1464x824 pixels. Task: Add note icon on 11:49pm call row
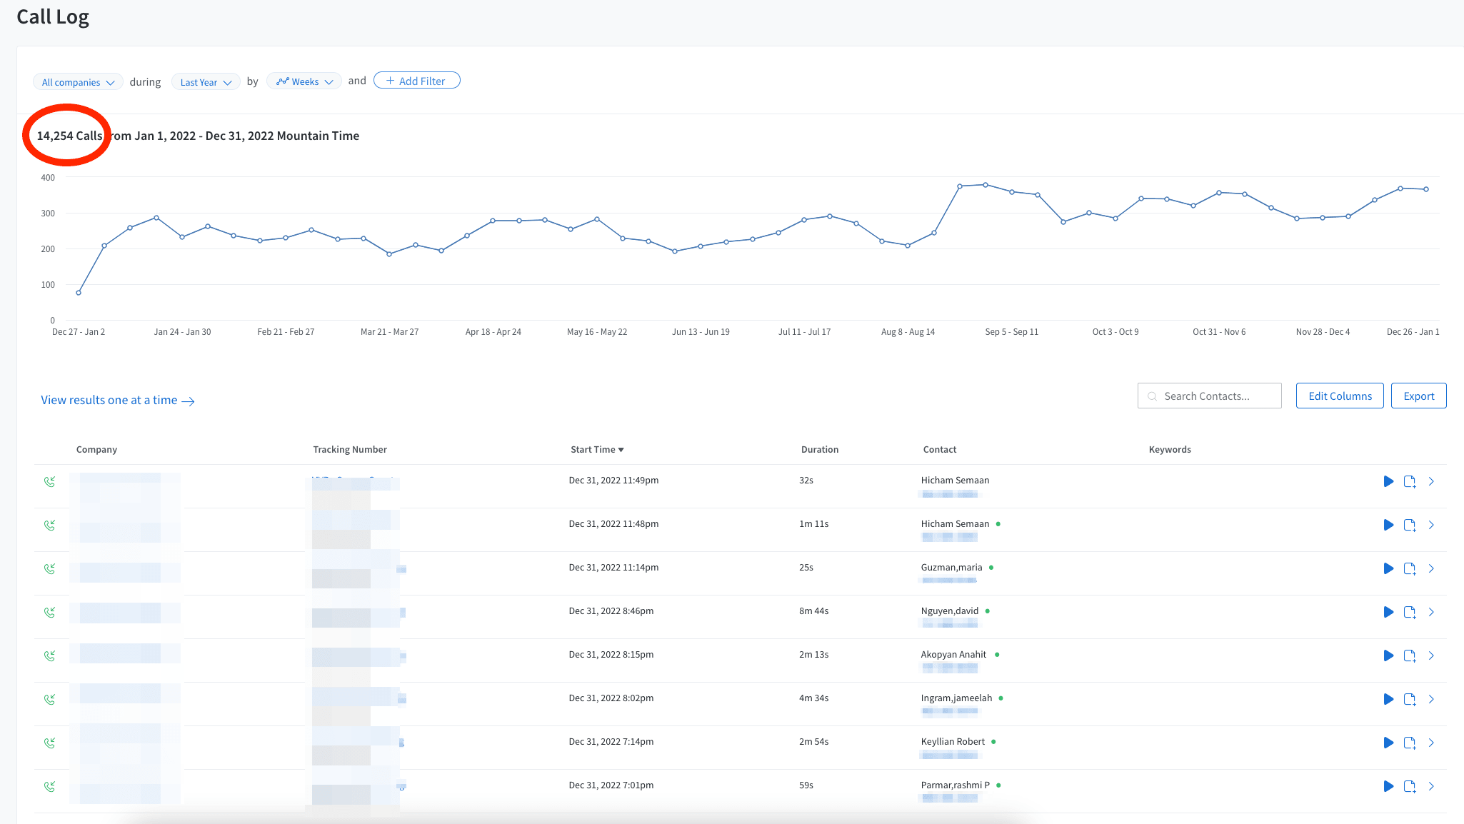coord(1410,481)
